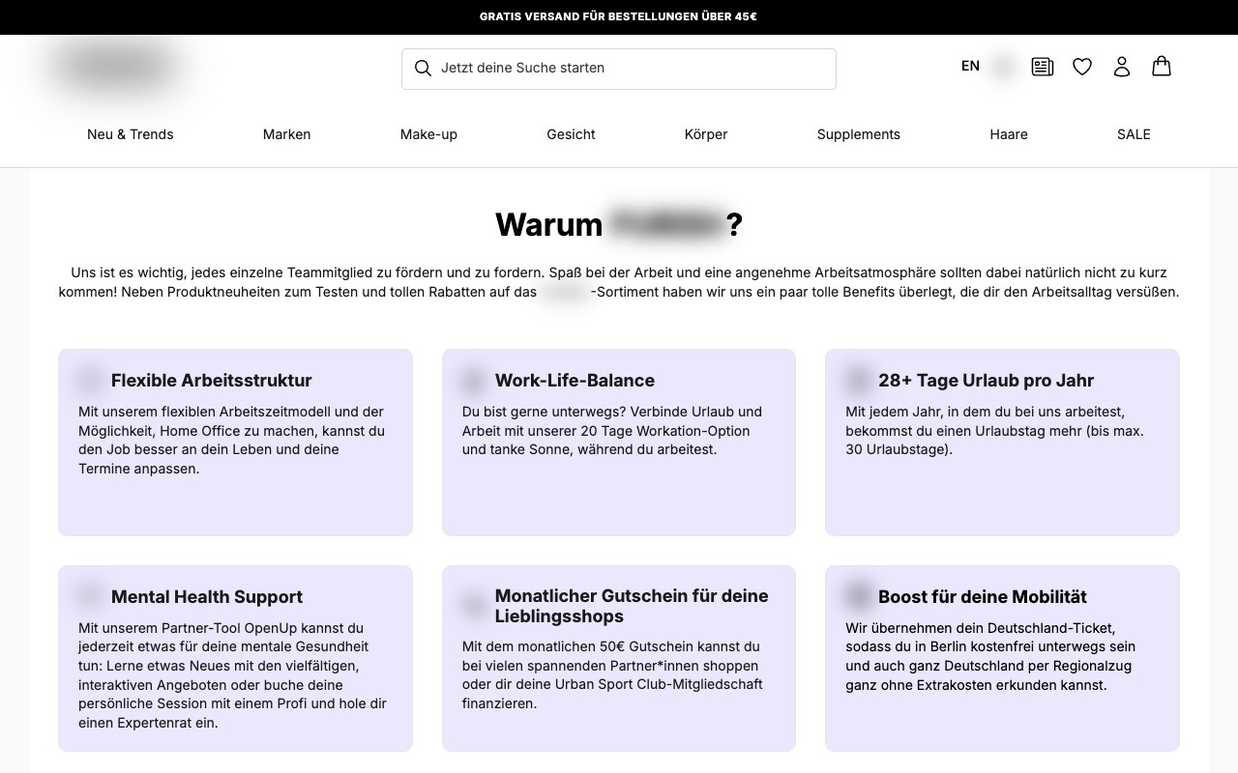Click the search magnifier icon
Viewport: 1238px width, 773px height.
click(423, 68)
